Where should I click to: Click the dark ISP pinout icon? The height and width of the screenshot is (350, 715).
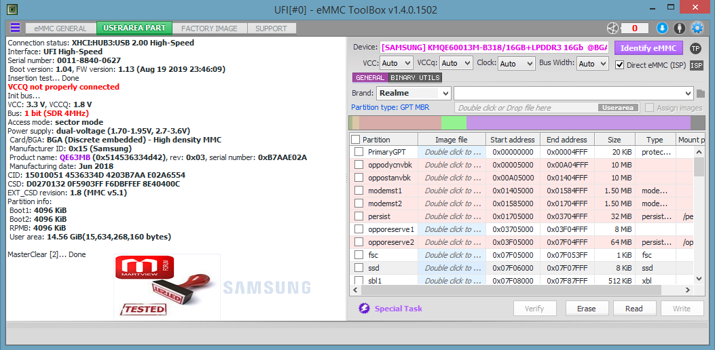[x=696, y=65]
